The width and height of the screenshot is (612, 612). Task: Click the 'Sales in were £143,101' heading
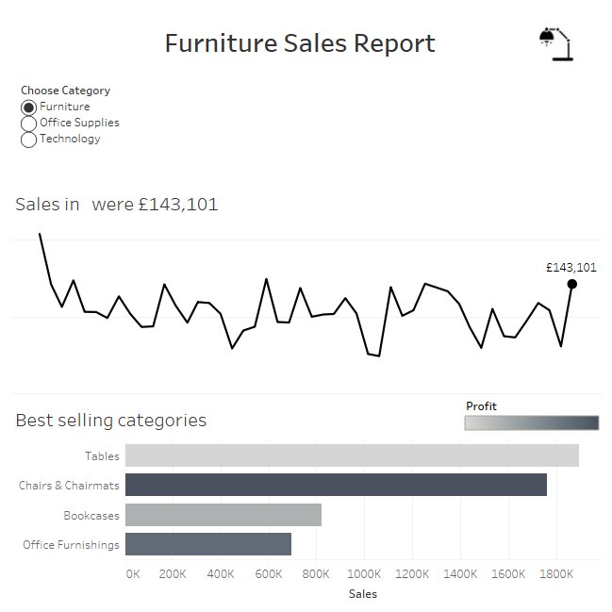(x=117, y=205)
